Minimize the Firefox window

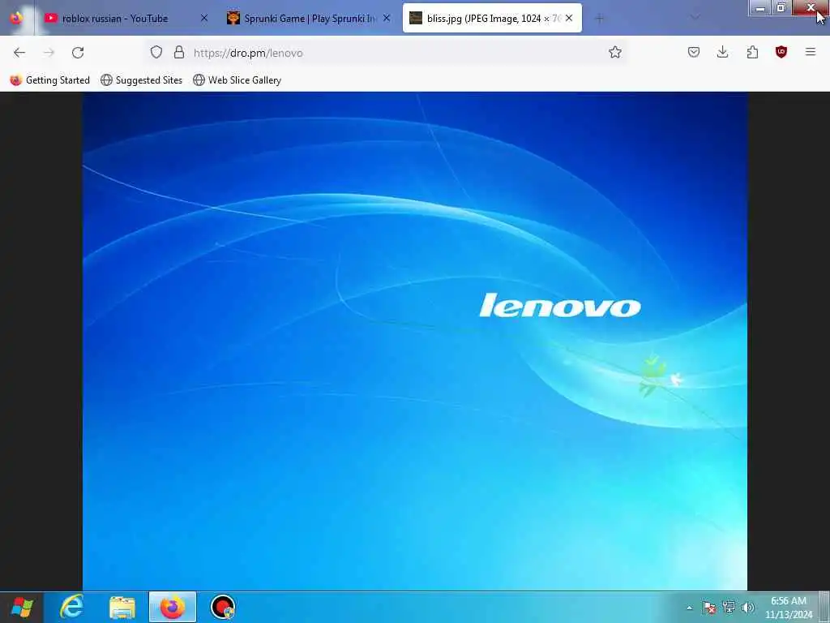[x=760, y=8]
